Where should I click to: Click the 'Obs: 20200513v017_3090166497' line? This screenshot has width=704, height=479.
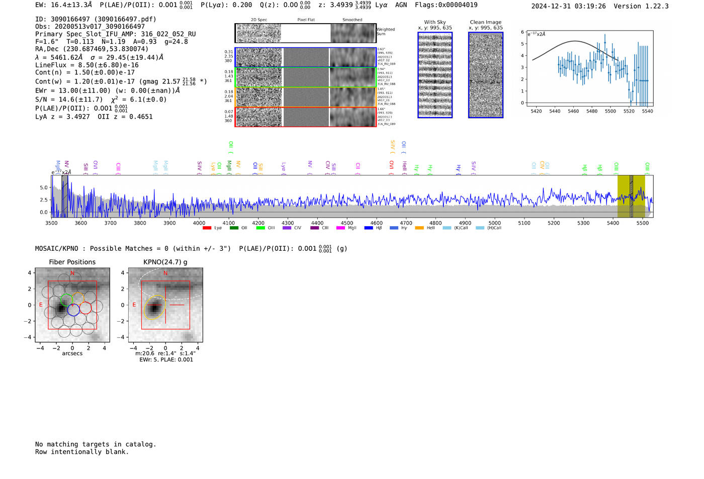[90, 27]
